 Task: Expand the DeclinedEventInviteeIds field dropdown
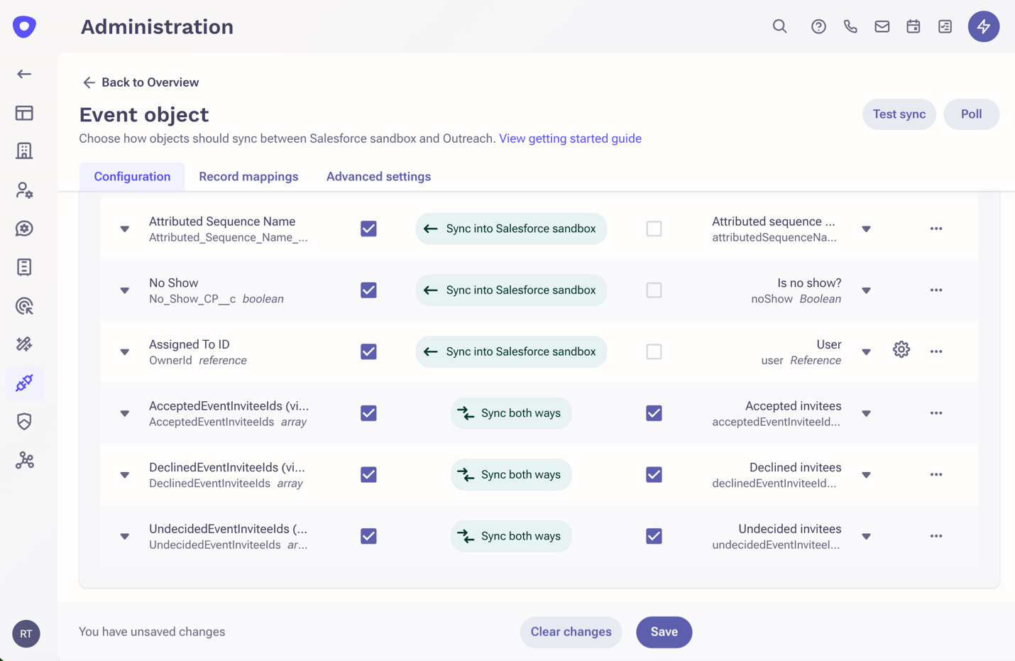coord(125,475)
